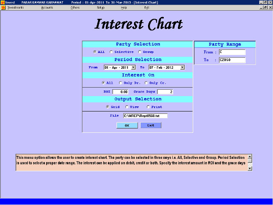Choose Only Cr. interest option
273x205 pixels.
coord(146,83)
